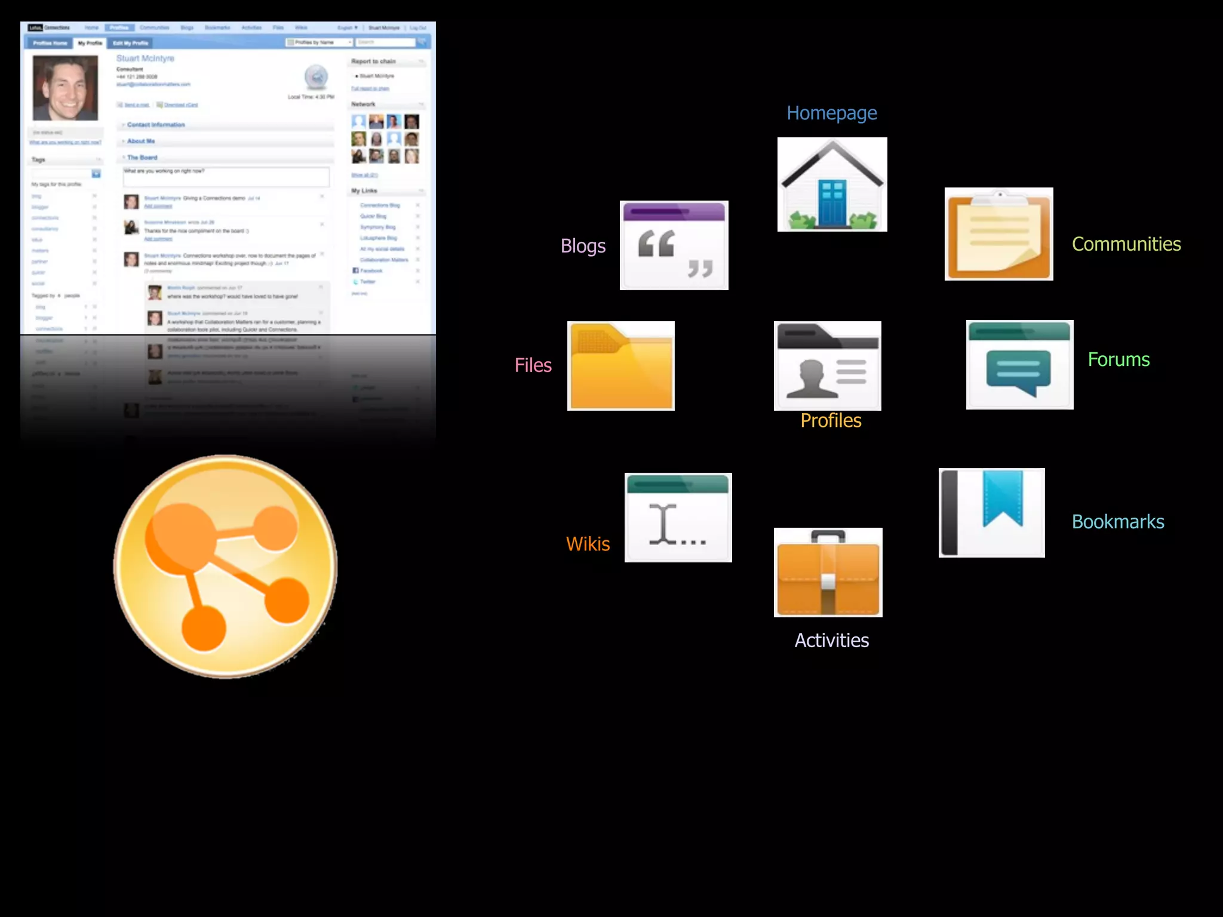
Task: Click the Homepage label
Action: point(832,113)
